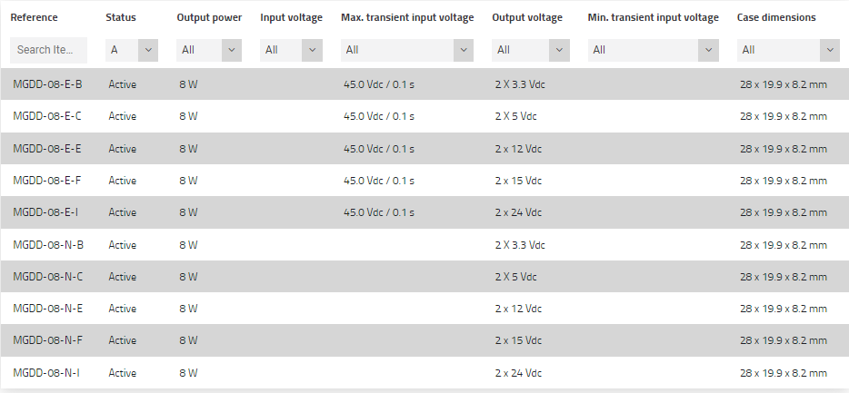Click the MGDD-08-N-I reference
Screen dimensions: 849x393
[x=46, y=373]
